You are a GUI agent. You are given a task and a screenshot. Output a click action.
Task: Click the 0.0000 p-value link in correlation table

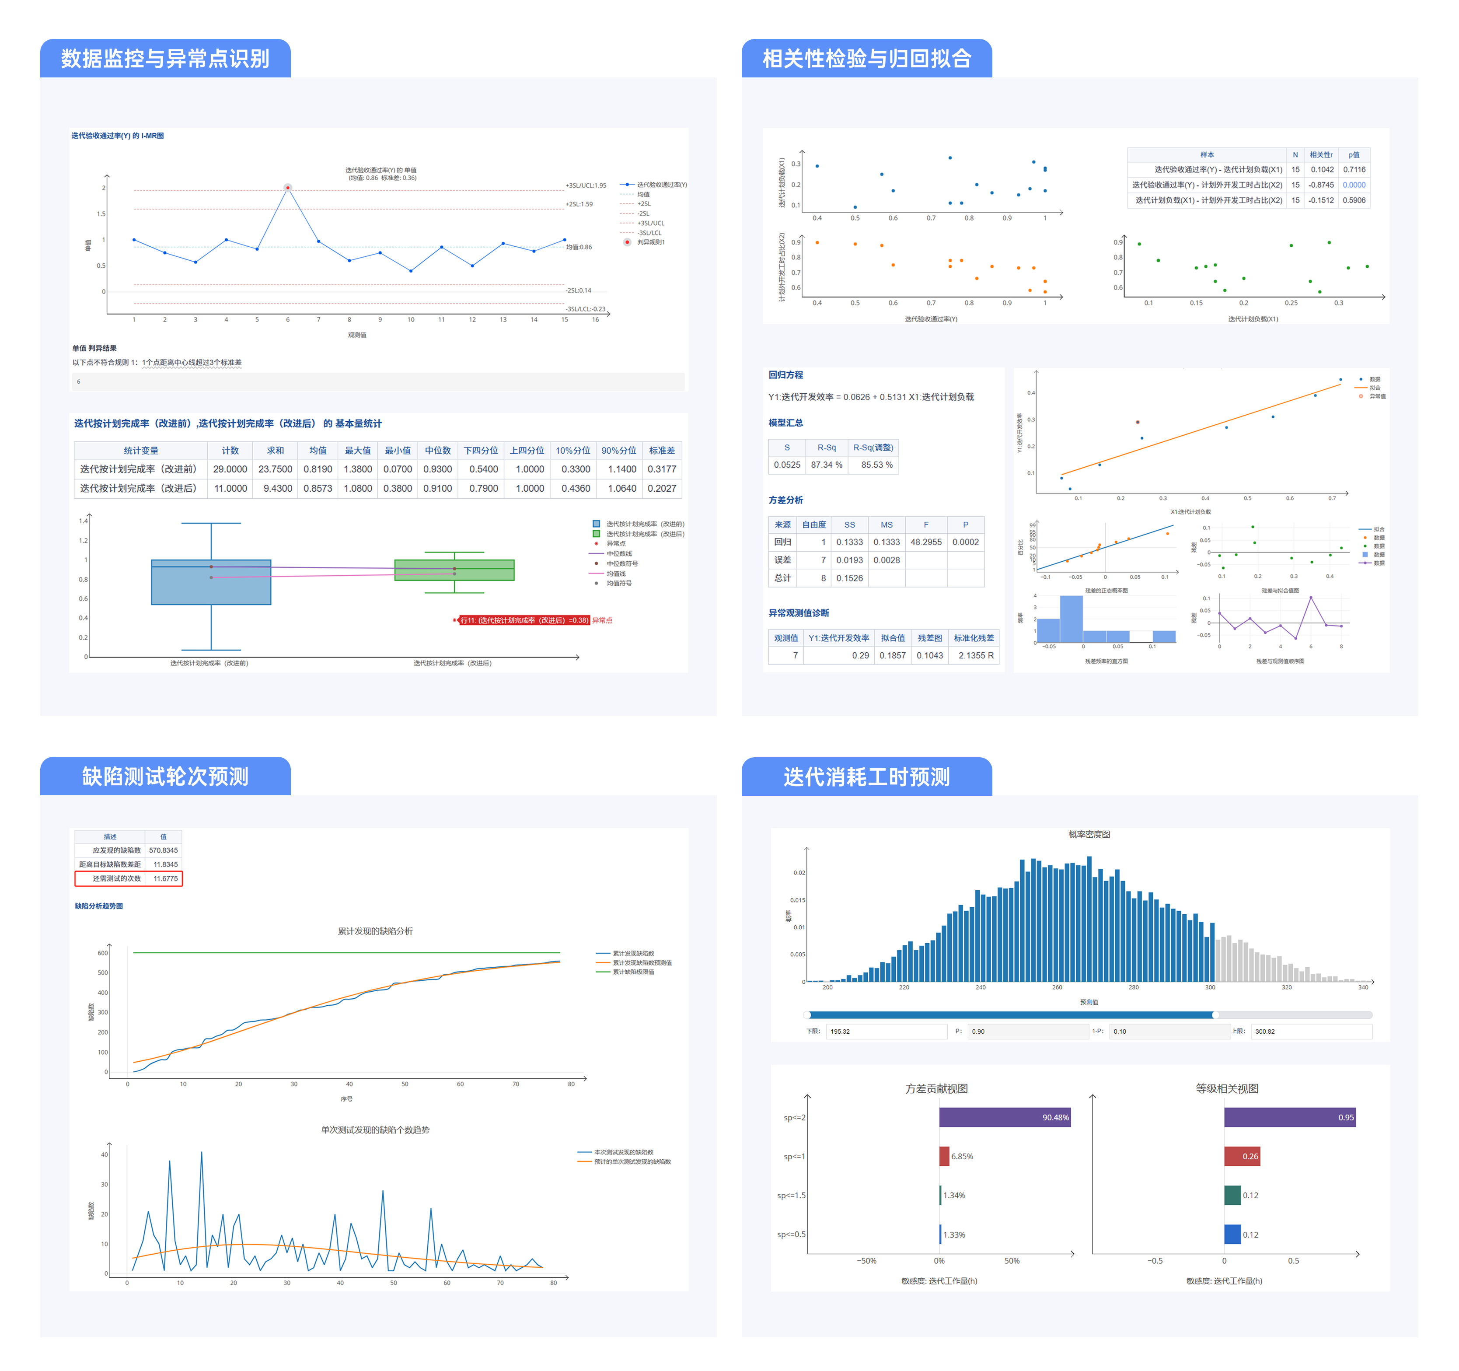click(1354, 185)
